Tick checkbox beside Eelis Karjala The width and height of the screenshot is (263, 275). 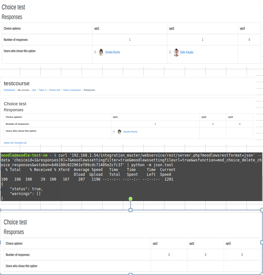click(x=170, y=52)
